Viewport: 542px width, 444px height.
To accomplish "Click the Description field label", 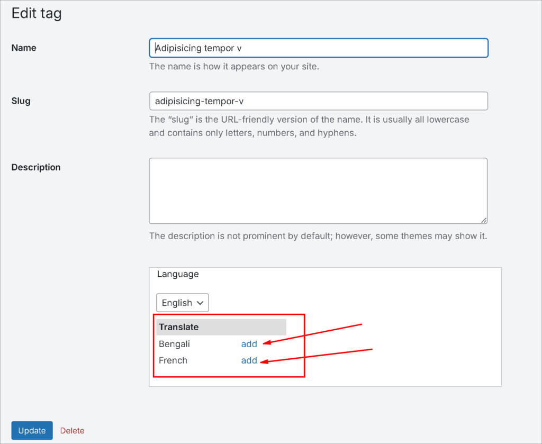I will coord(36,167).
